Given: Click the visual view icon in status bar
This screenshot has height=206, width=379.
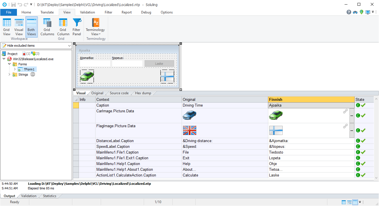Looking at the screenshot, I should pyautogui.click(x=349, y=202).
